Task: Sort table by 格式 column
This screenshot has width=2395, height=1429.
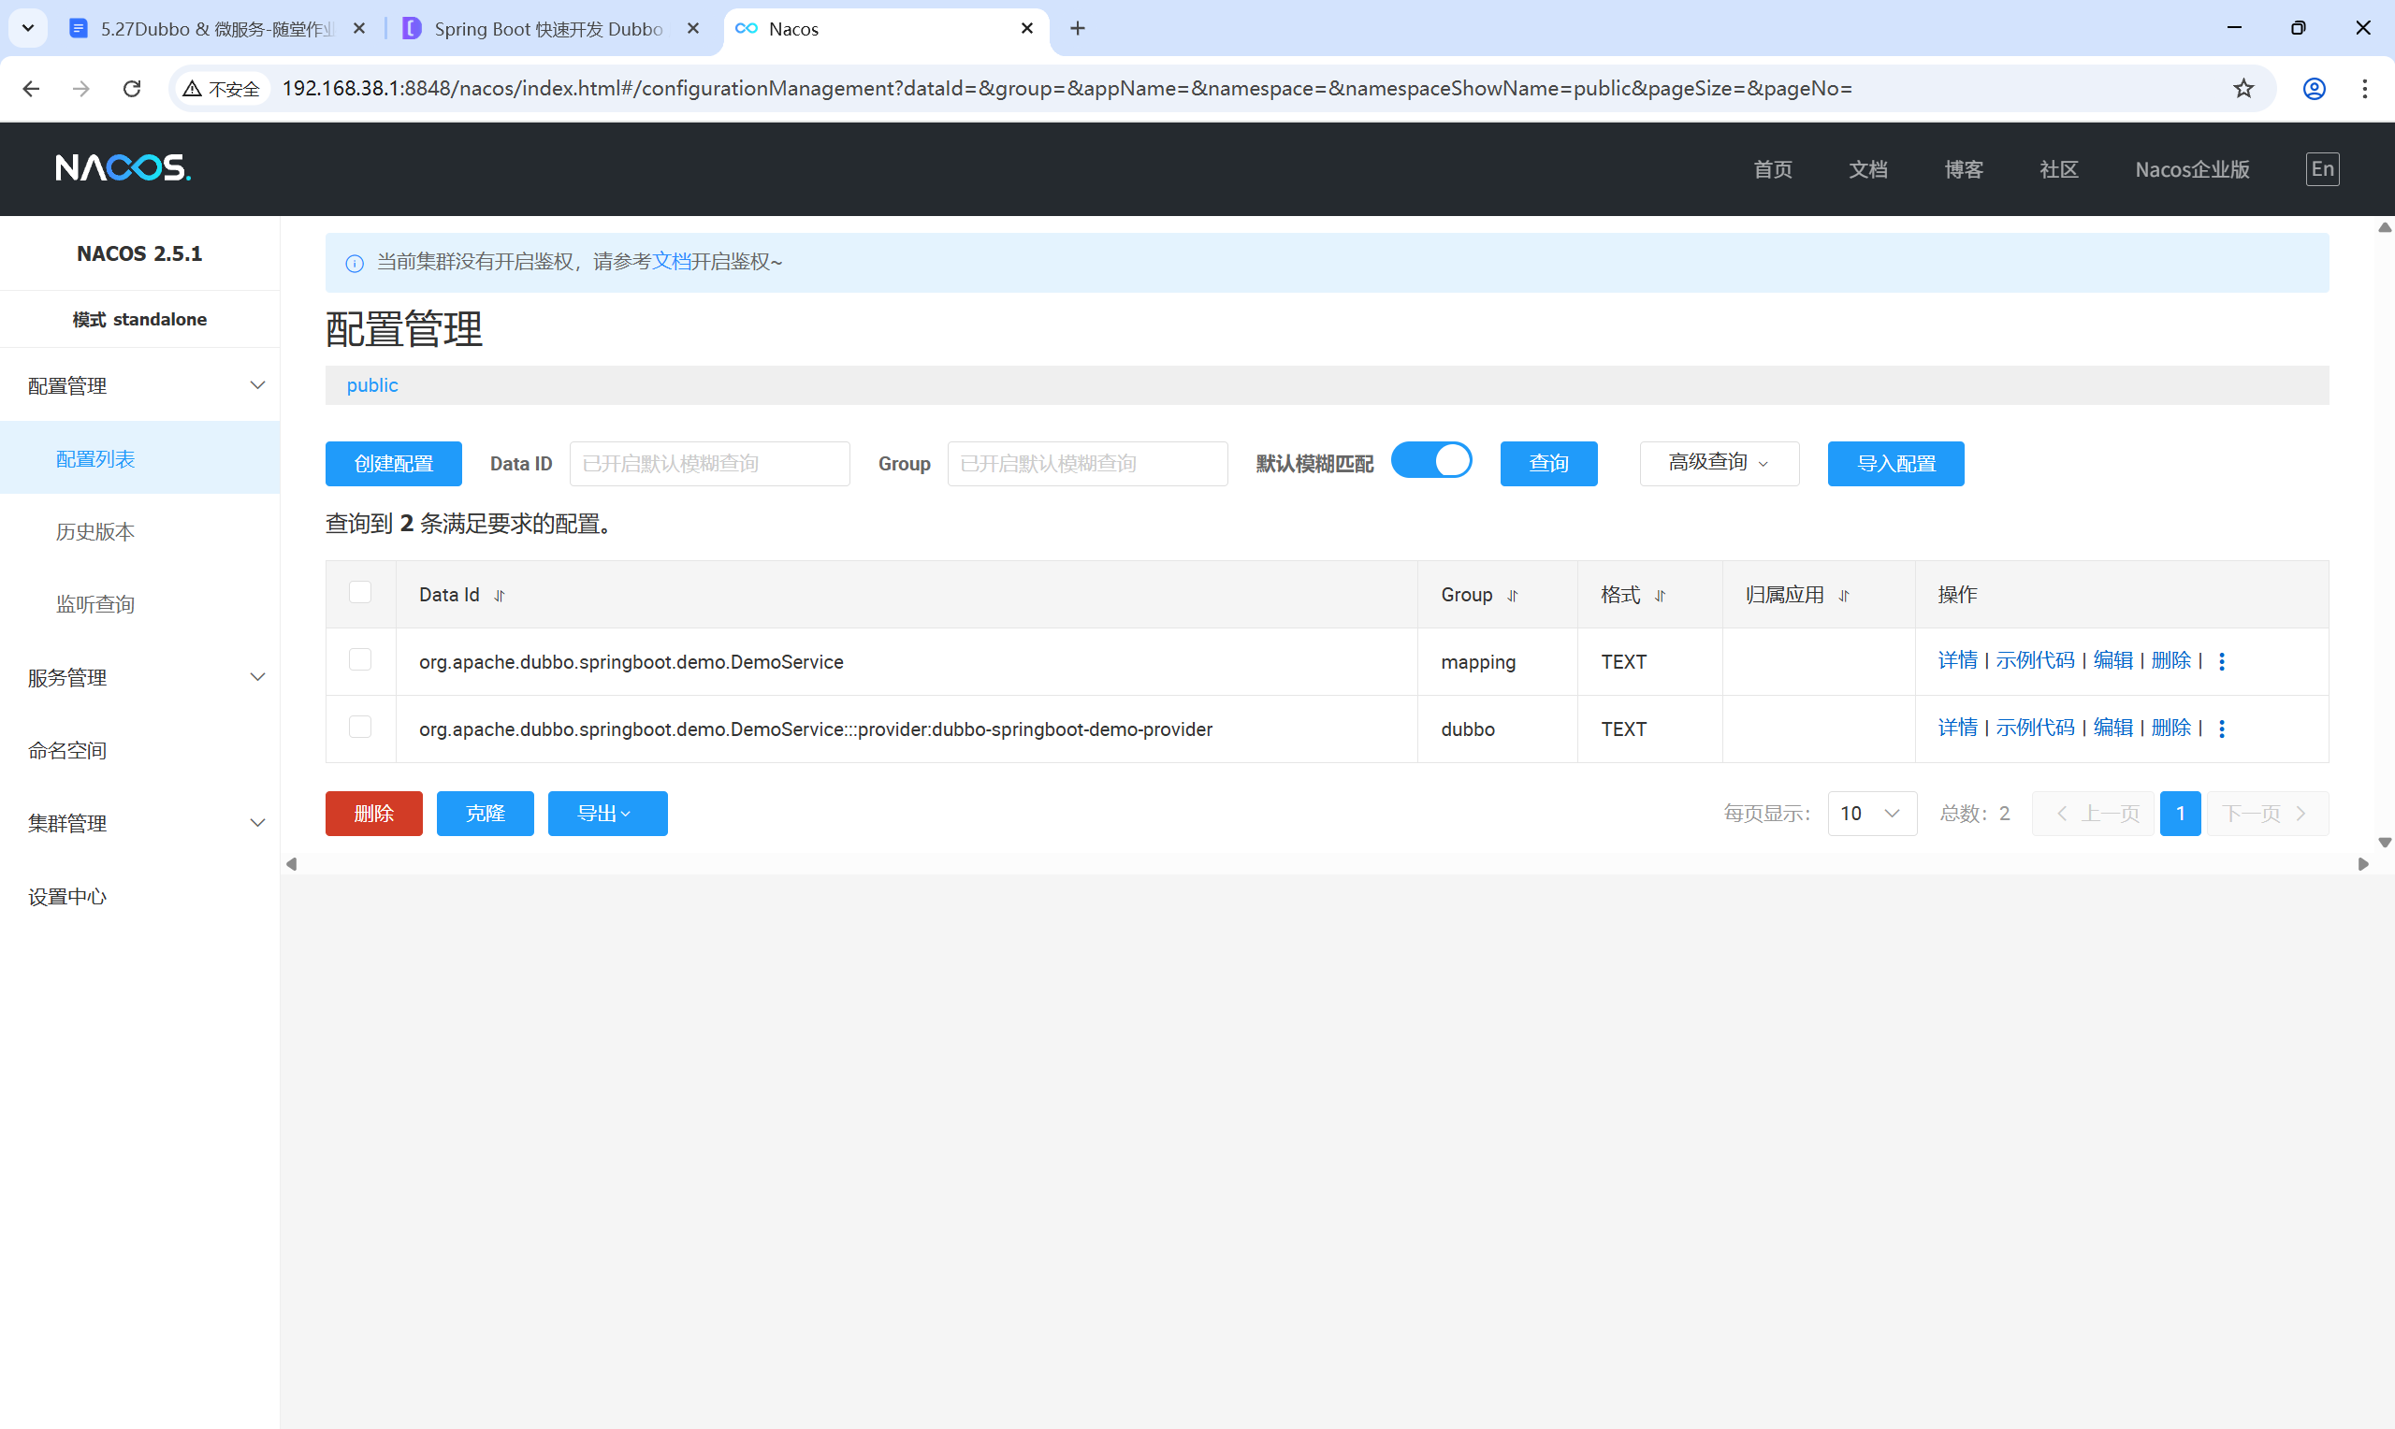Action: (x=1661, y=596)
